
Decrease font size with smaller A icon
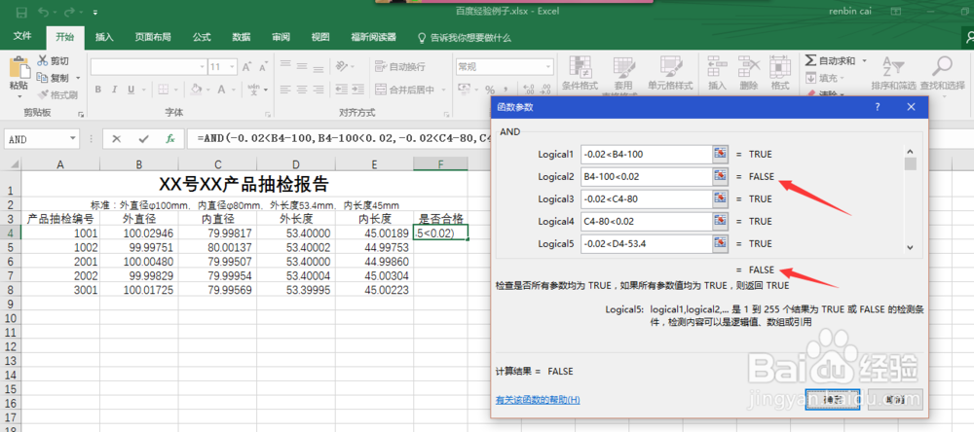pos(263,67)
